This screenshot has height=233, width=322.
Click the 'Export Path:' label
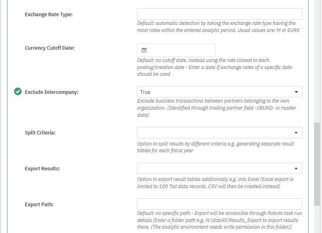point(39,205)
